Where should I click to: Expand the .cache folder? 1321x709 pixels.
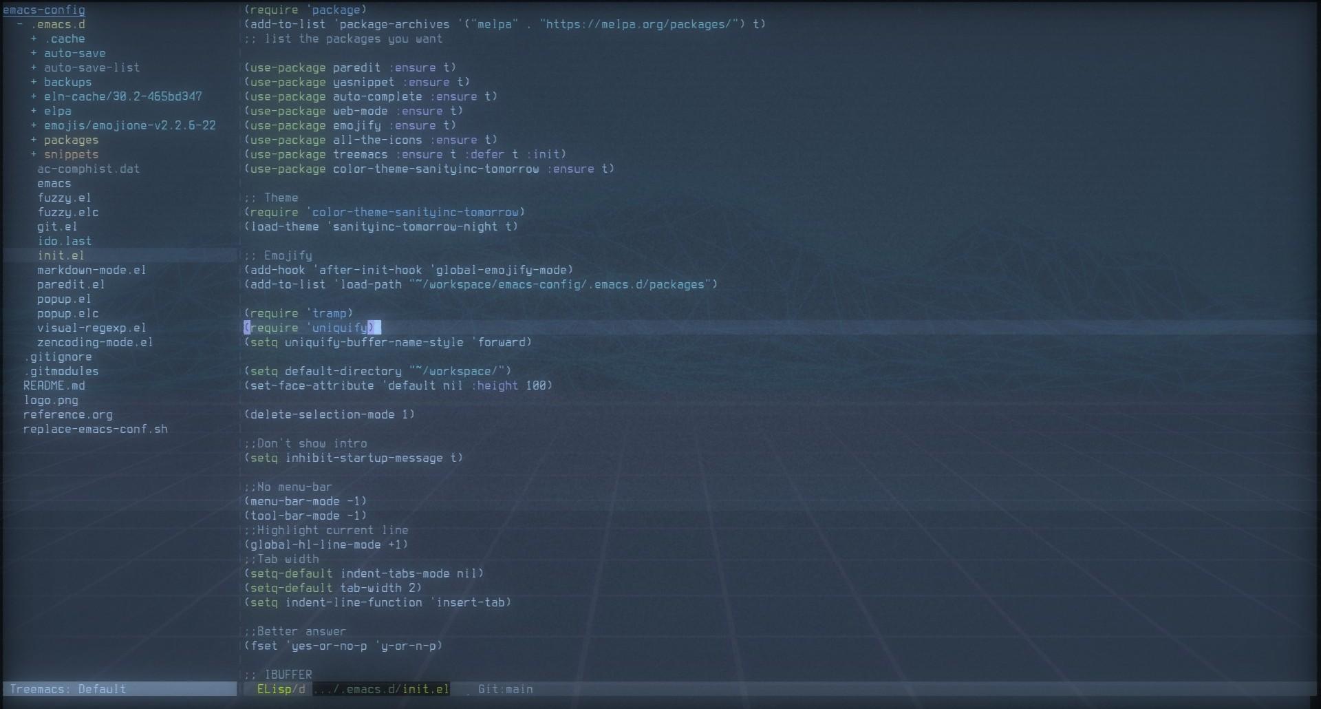(34, 39)
